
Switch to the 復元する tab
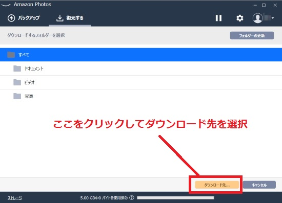pyautogui.click(x=70, y=18)
